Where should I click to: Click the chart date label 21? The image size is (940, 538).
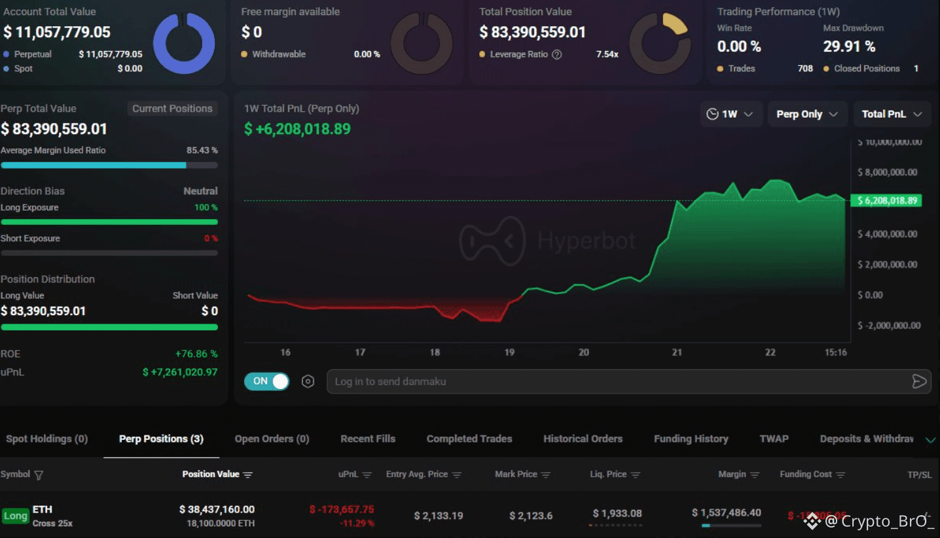tap(677, 352)
